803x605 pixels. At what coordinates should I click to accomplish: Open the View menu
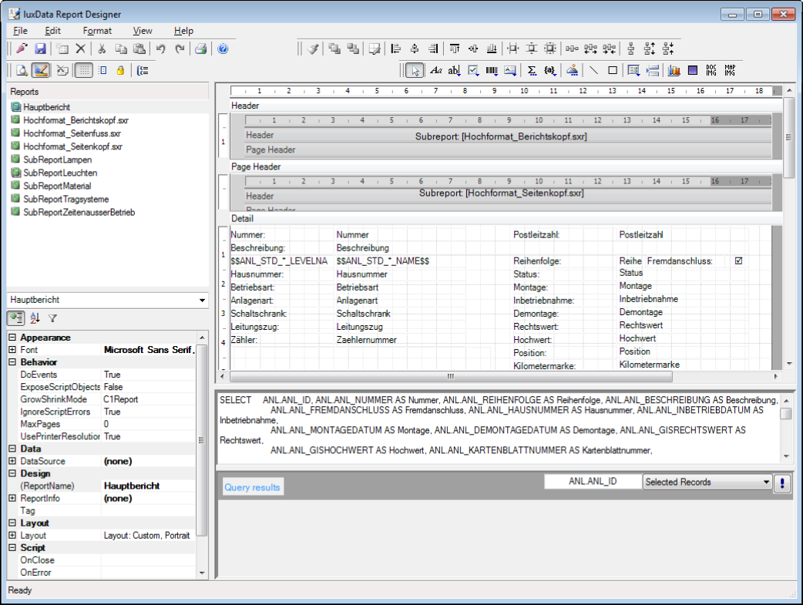(x=143, y=31)
